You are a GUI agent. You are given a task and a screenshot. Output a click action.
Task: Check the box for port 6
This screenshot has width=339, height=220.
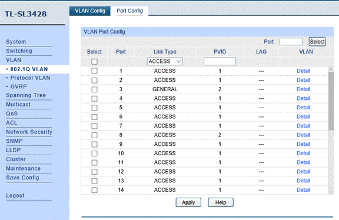pos(94,116)
